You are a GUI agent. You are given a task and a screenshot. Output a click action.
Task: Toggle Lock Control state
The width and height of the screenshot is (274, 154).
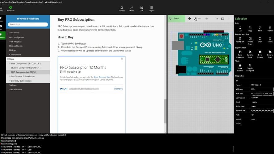tap(240, 68)
